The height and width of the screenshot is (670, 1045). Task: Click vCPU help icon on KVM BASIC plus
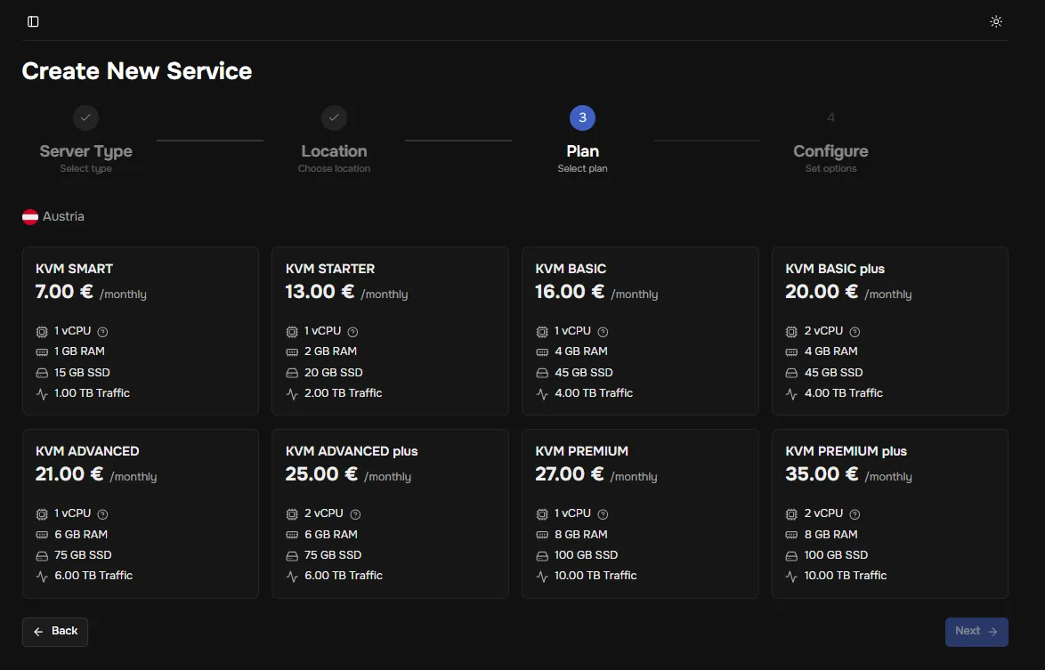coord(855,331)
